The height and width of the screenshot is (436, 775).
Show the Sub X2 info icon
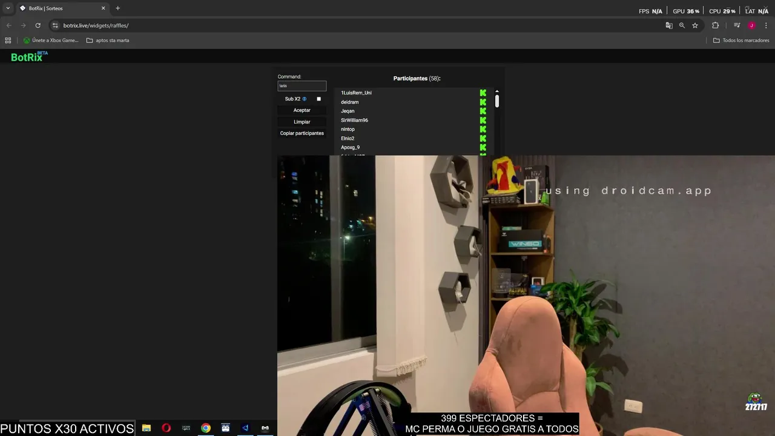click(x=305, y=99)
